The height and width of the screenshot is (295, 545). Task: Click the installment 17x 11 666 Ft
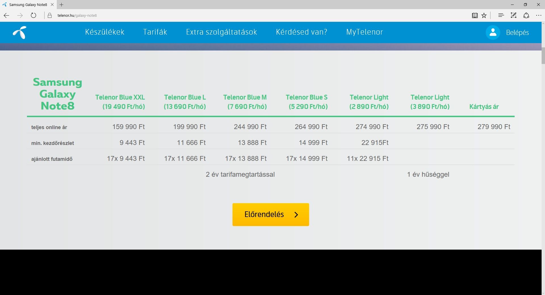185,159
